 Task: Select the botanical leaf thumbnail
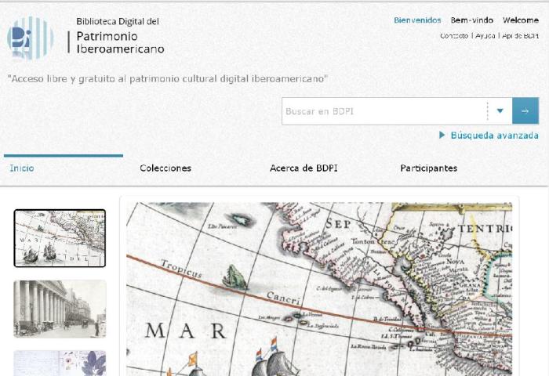click(x=60, y=363)
